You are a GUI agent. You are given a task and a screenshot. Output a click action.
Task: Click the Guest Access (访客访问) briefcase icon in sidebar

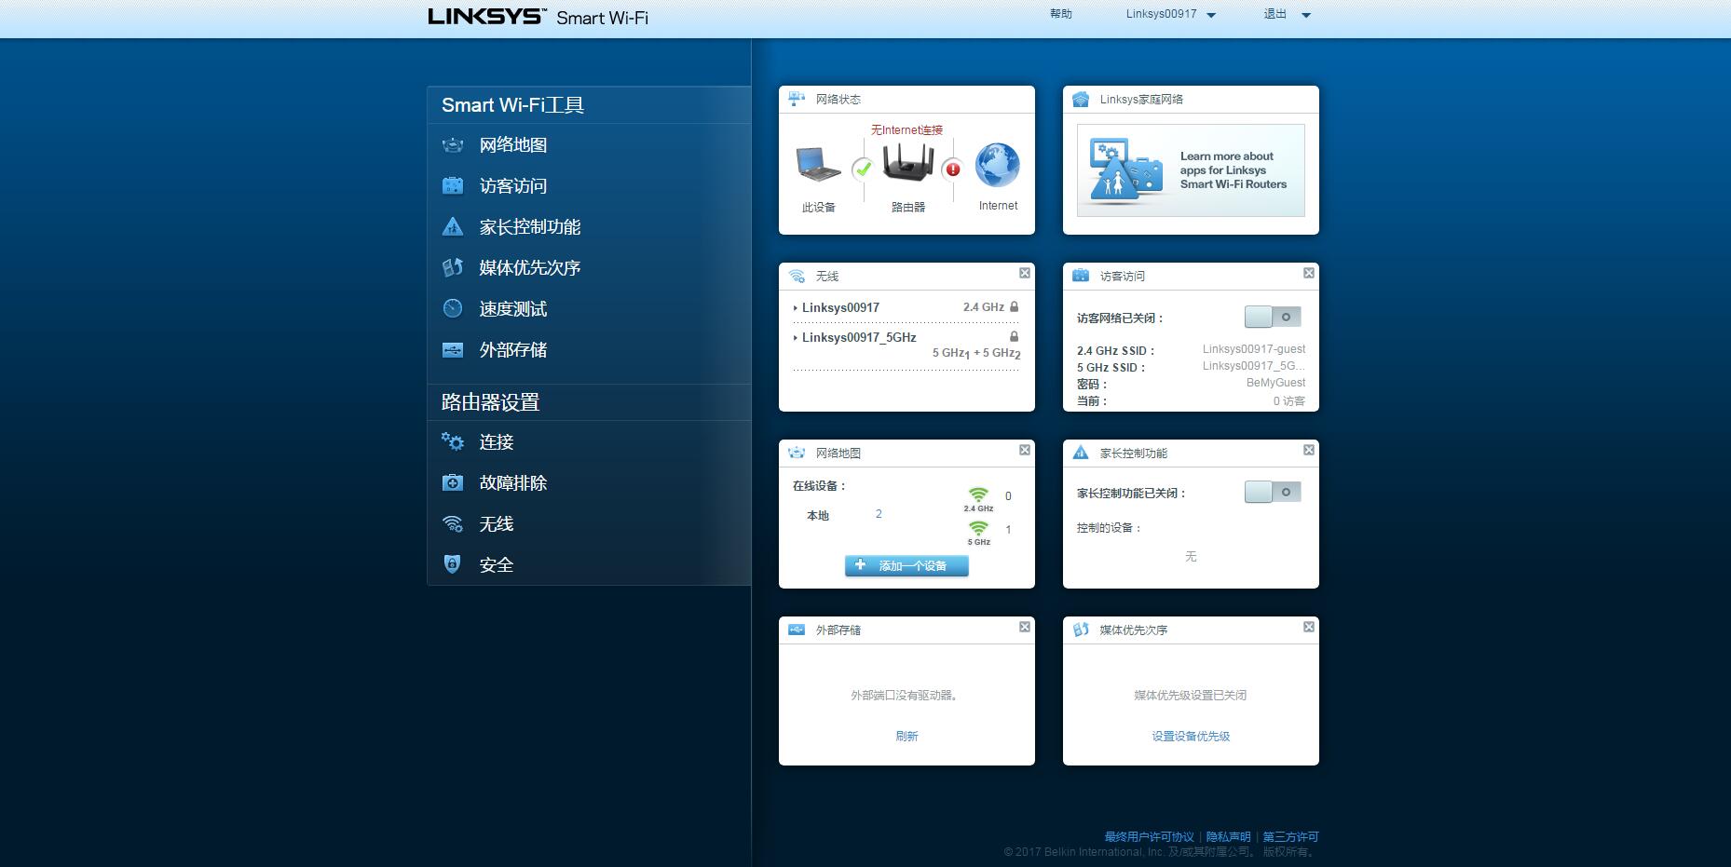pos(453,186)
